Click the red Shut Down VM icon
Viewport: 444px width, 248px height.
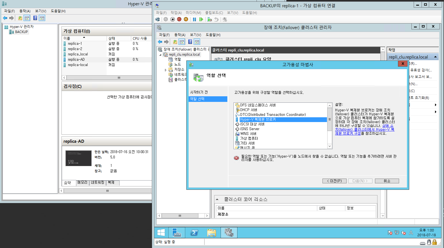click(x=179, y=19)
